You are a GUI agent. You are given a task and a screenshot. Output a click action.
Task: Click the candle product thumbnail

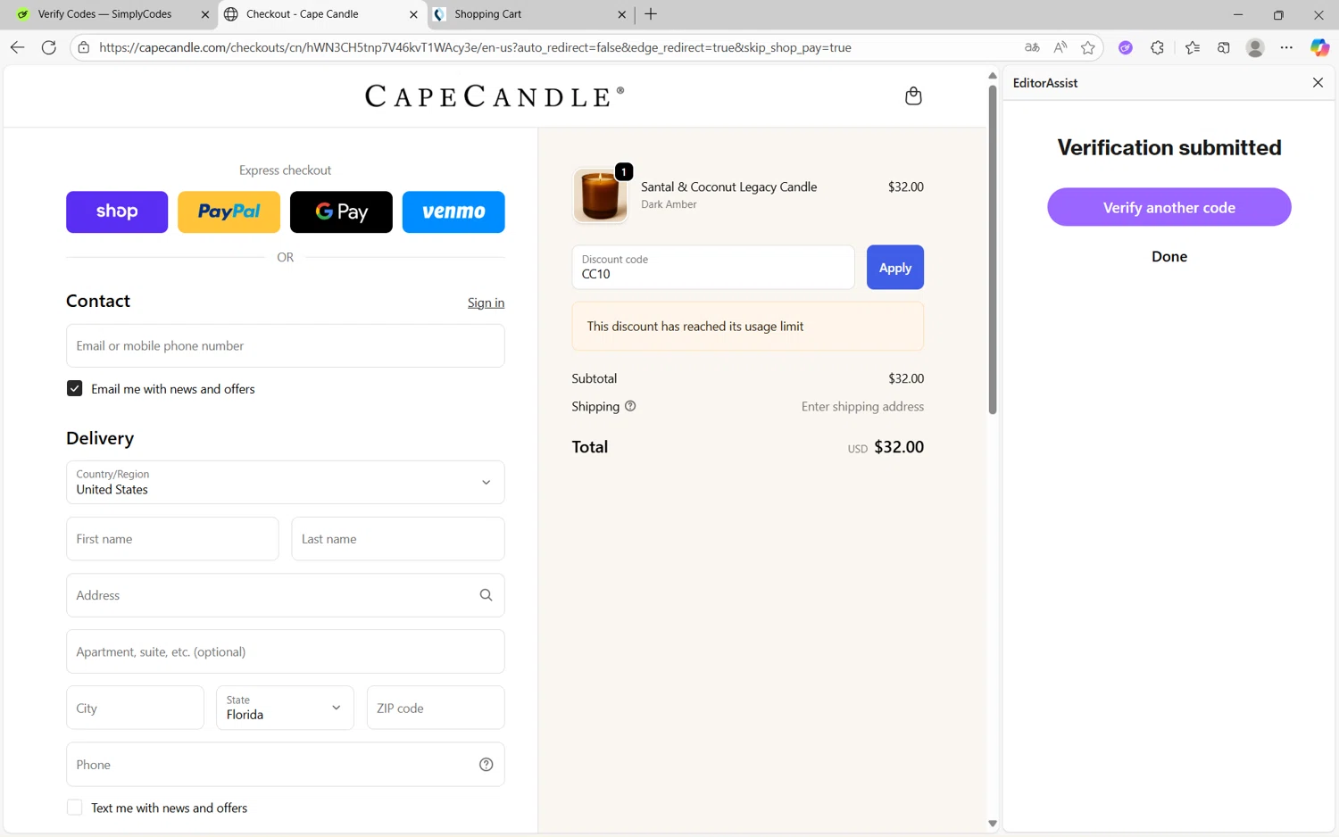coord(600,195)
